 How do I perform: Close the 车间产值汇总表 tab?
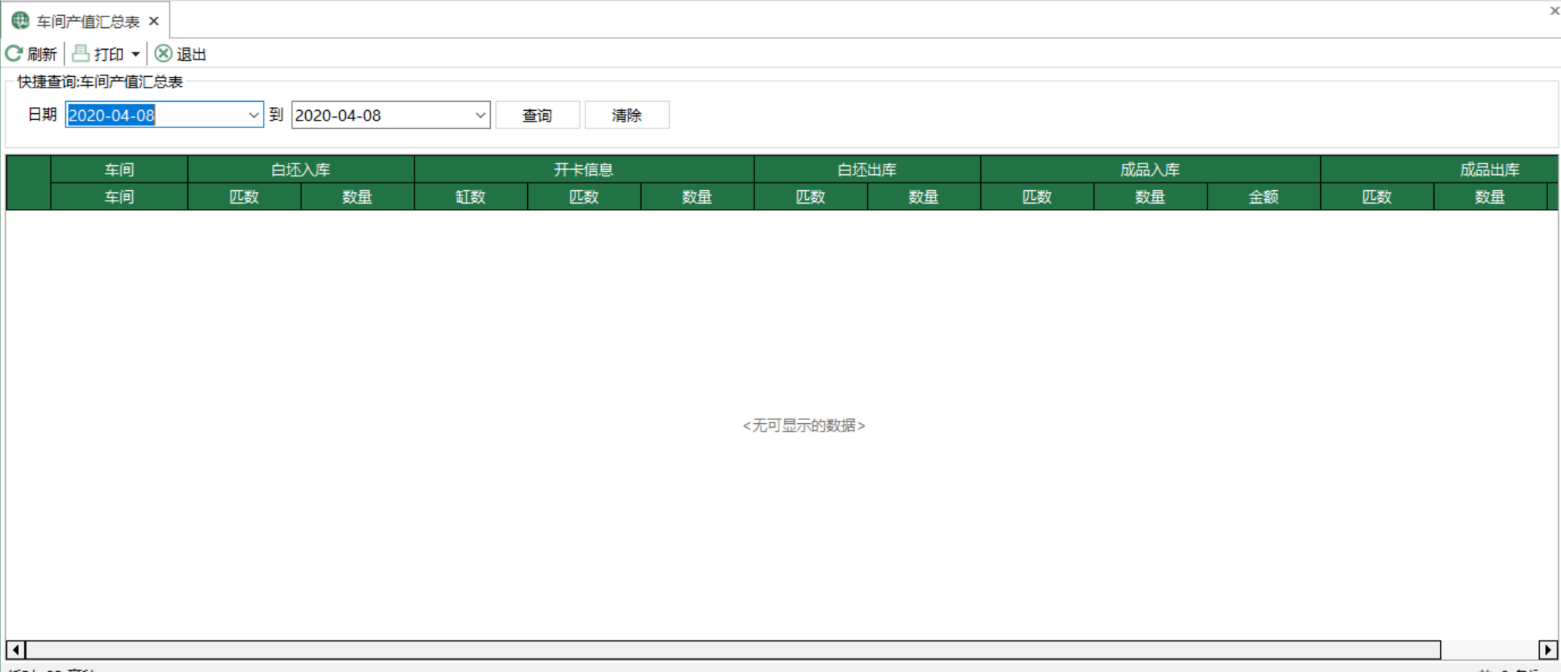154,21
